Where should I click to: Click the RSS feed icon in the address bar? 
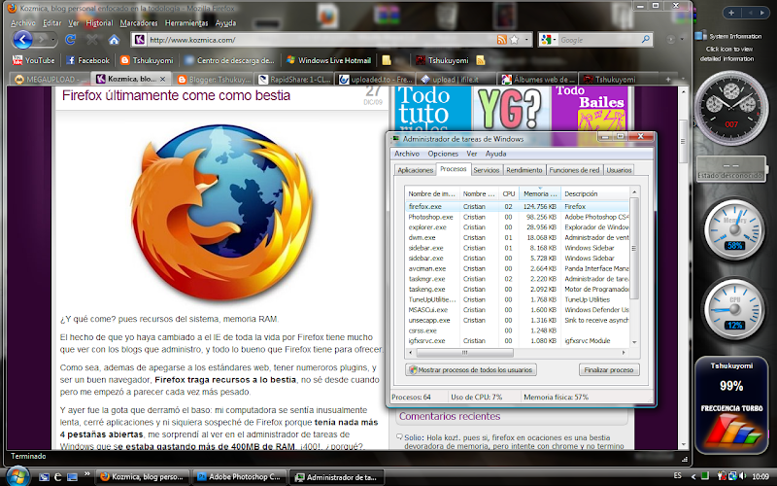(x=501, y=40)
